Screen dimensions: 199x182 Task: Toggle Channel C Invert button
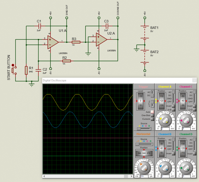(x=195, y=106)
